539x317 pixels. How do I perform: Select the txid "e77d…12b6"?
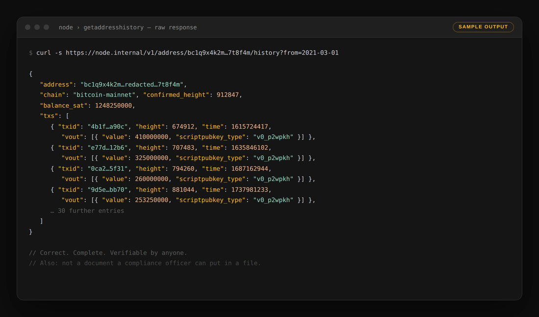pos(108,148)
